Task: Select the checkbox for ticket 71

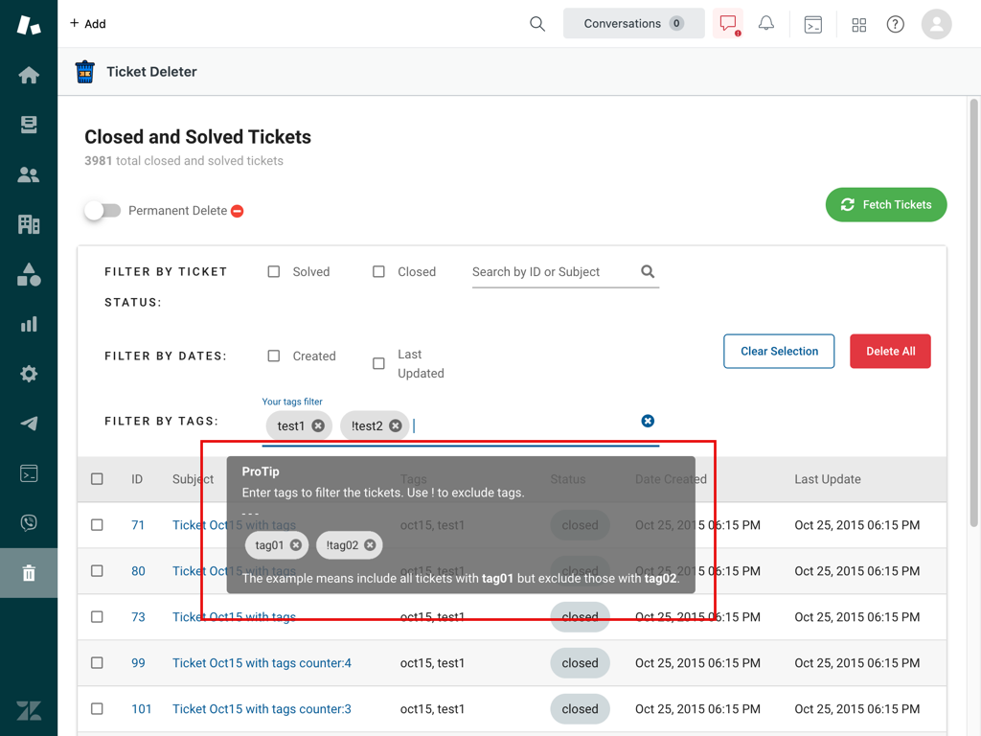Action: 97,524
